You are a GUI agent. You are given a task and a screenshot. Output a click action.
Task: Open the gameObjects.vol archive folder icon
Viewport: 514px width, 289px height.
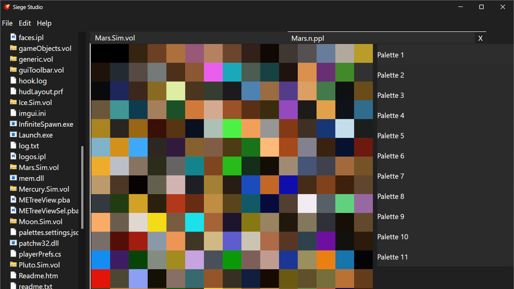pos(13,48)
